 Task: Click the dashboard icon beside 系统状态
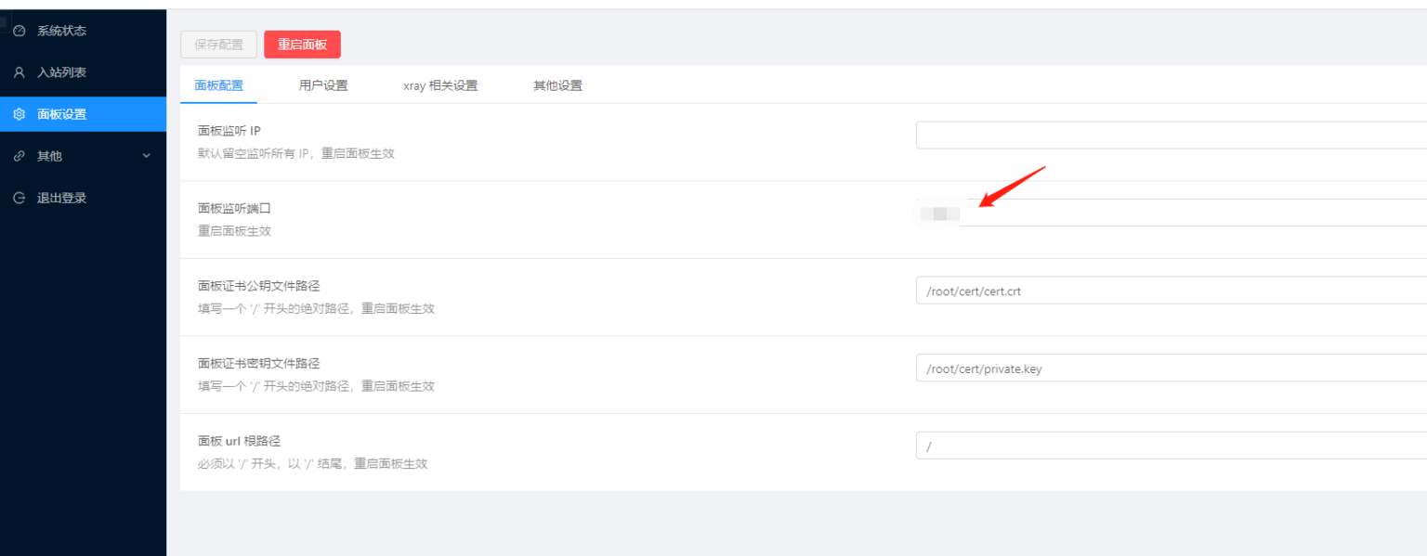pos(20,31)
